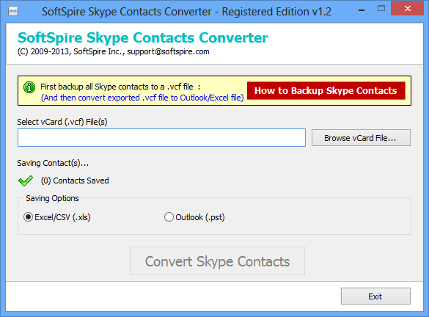The image size is (429, 317).
Task: Click Browse vCard File button
Action: click(x=361, y=138)
